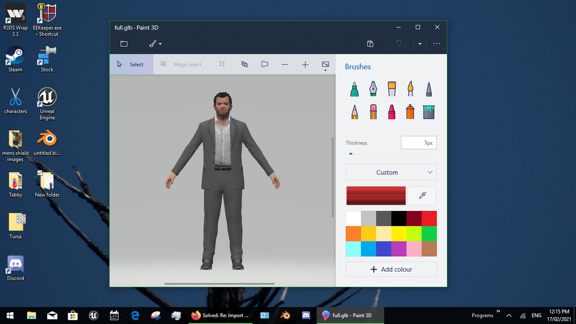Open the Custom material dropdown
The width and height of the screenshot is (576, 324).
point(391,172)
